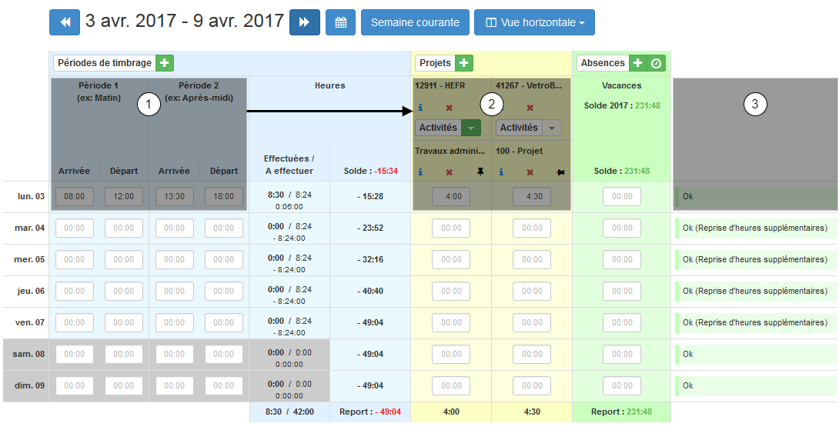Click the Semaine courante button
Viewport: 839px width, 430px height.
pos(415,22)
